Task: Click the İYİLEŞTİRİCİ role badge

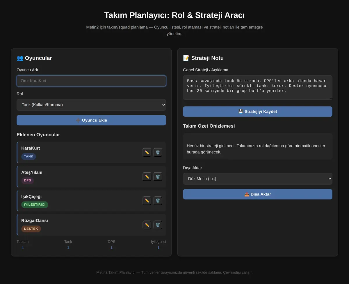Action: [35, 205]
